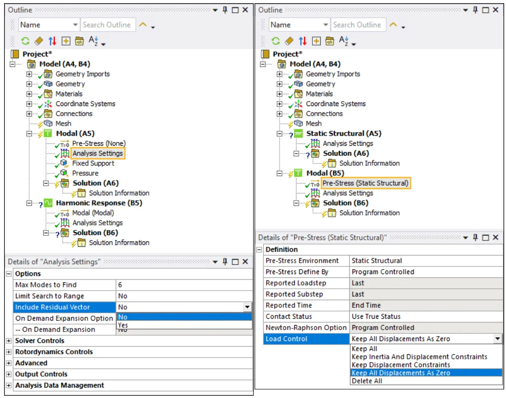Expand the Solver Controls section
The image size is (506, 398).
[x=10, y=341]
